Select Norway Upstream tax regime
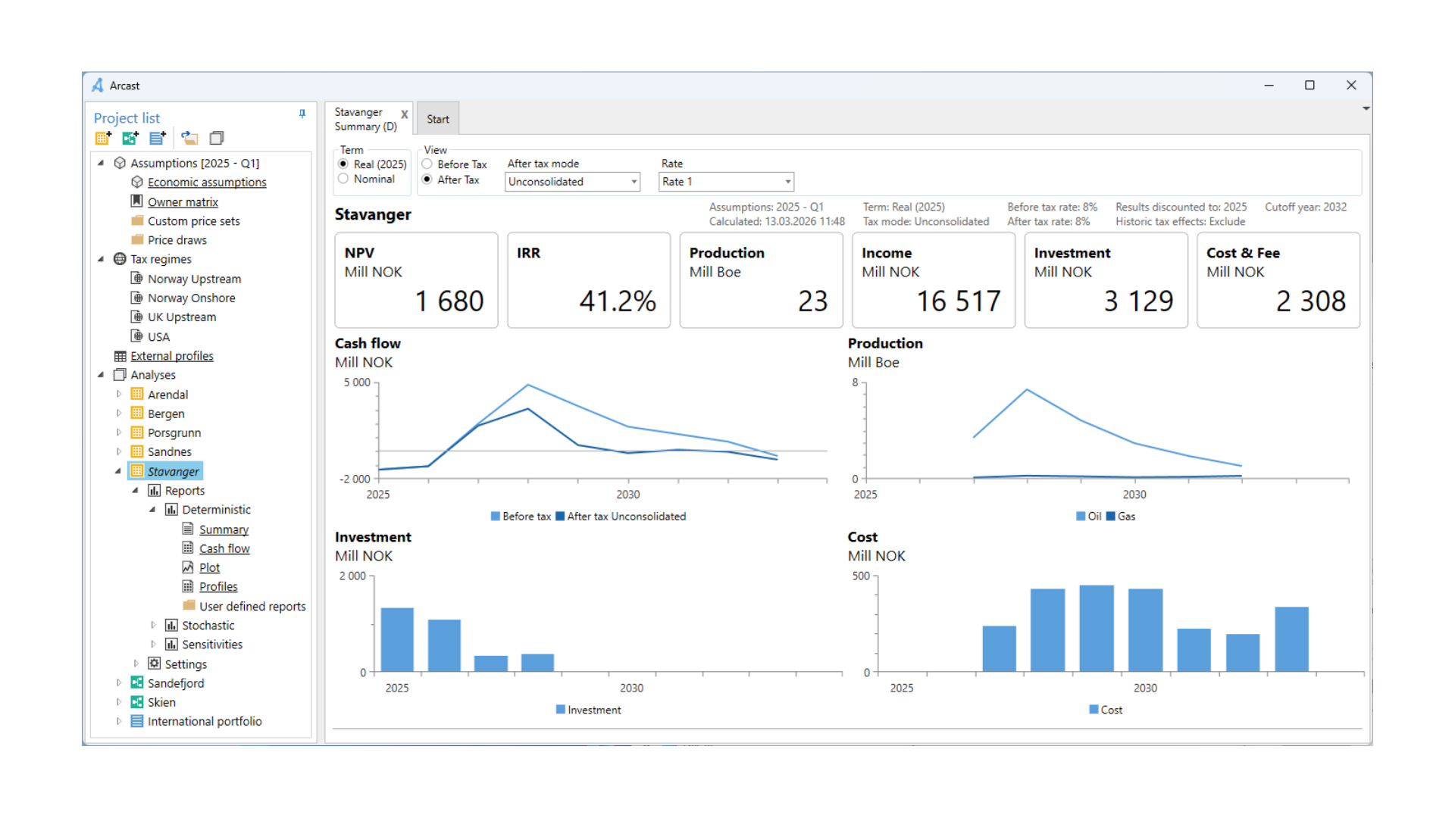 (194, 279)
